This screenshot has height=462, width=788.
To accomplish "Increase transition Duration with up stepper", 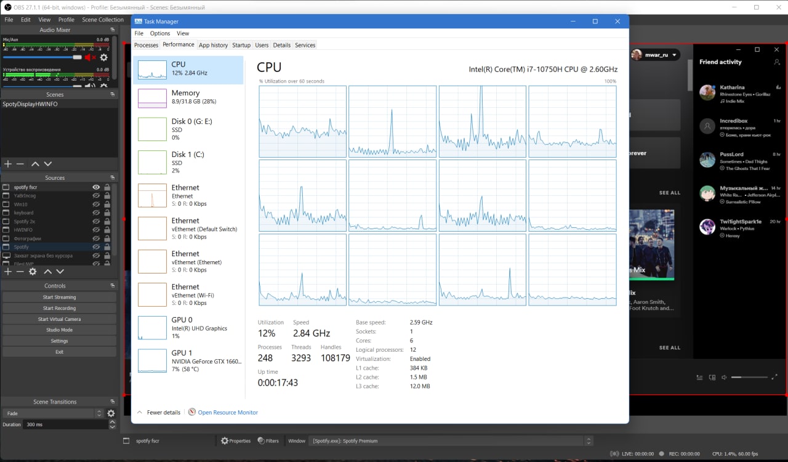I will pyautogui.click(x=112, y=422).
